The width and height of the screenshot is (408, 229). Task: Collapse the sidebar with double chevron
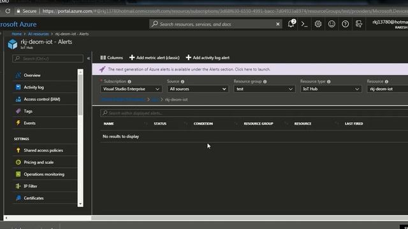(89, 59)
